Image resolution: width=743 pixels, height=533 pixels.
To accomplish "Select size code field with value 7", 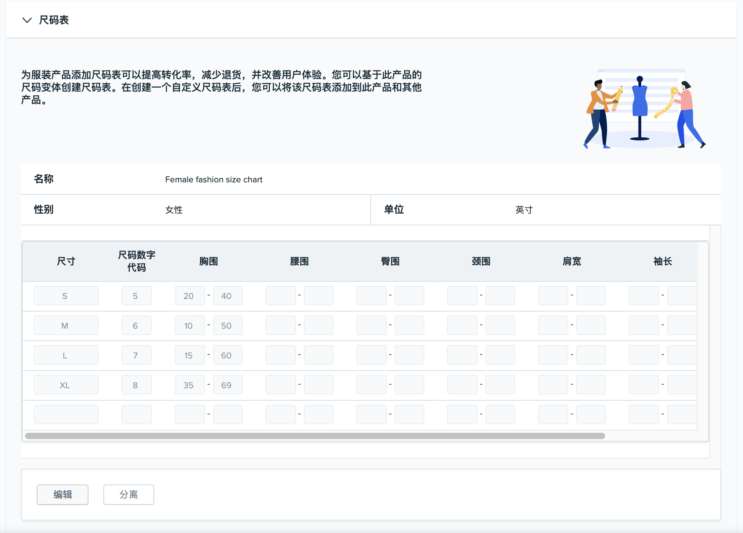I will (137, 355).
